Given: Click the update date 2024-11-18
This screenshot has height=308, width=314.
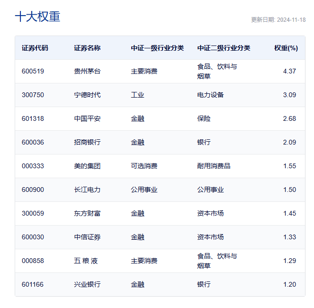Looking at the screenshot, I should click(x=291, y=19).
